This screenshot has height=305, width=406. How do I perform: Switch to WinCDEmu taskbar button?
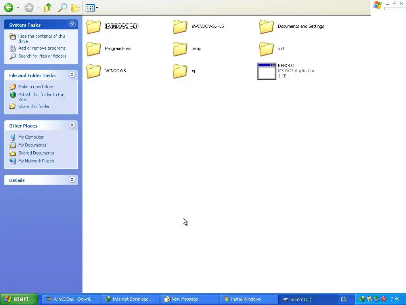click(71, 299)
